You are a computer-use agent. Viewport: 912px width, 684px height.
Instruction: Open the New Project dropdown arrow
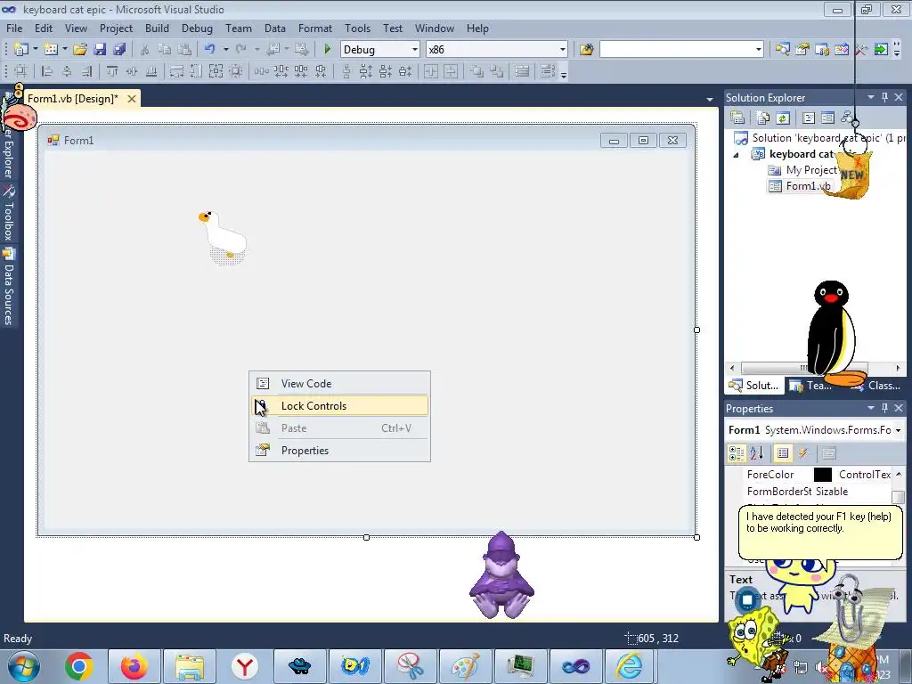pyautogui.click(x=35, y=50)
